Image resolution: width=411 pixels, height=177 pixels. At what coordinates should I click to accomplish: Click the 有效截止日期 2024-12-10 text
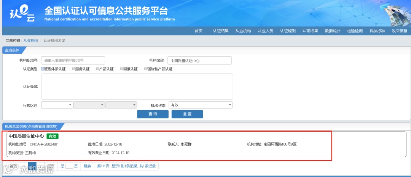click(108, 153)
